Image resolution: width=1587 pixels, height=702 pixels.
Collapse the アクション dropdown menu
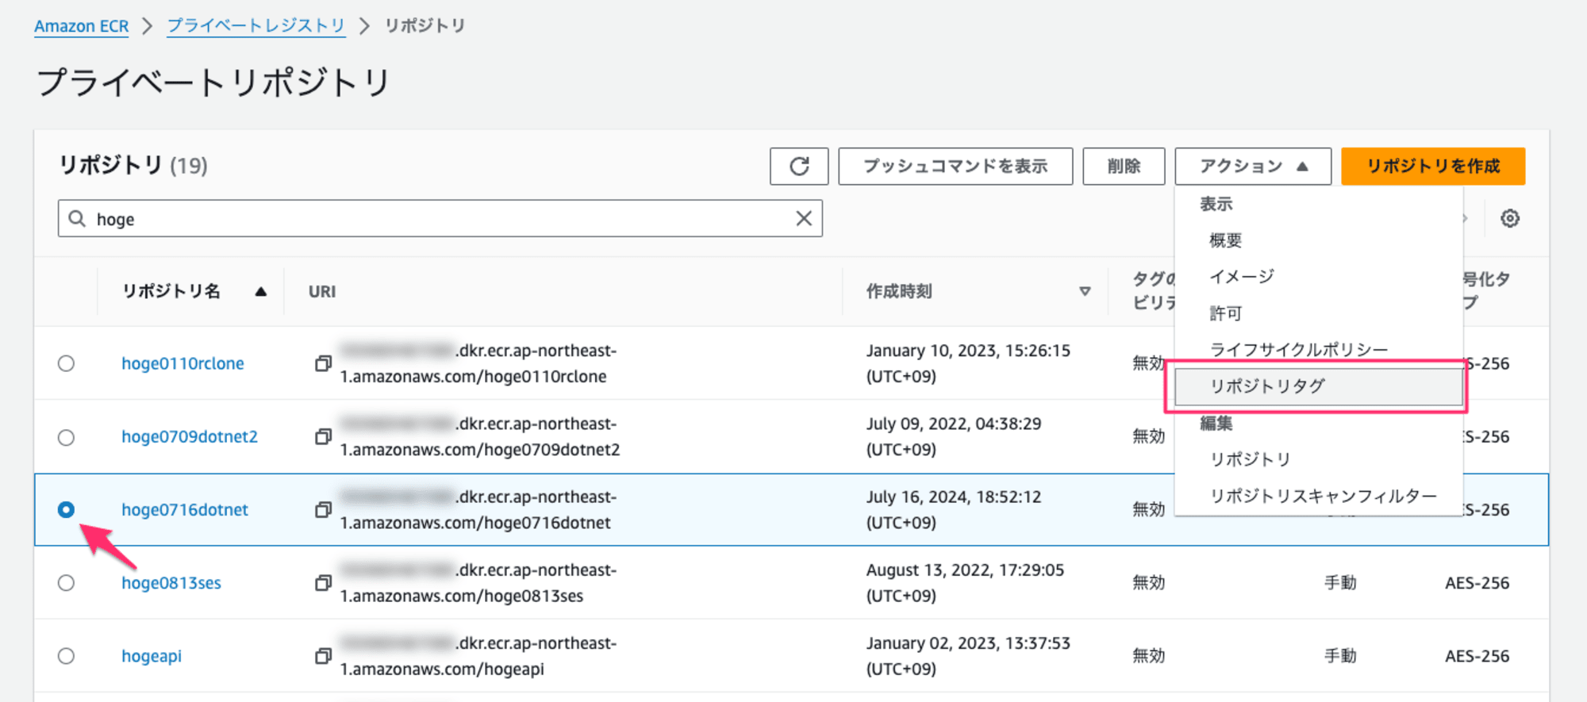coord(1253,166)
